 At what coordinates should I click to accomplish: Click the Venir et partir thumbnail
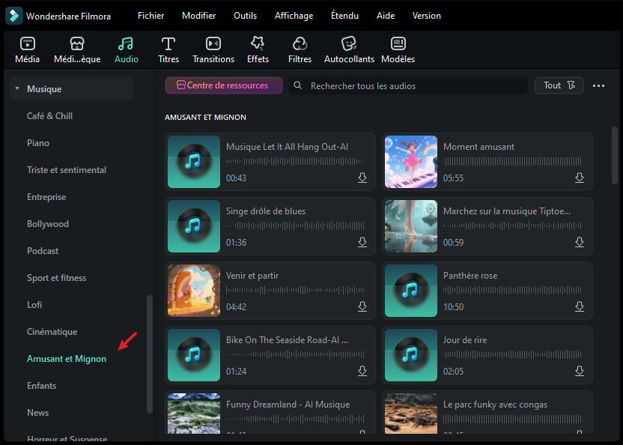click(x=194, y=291)
